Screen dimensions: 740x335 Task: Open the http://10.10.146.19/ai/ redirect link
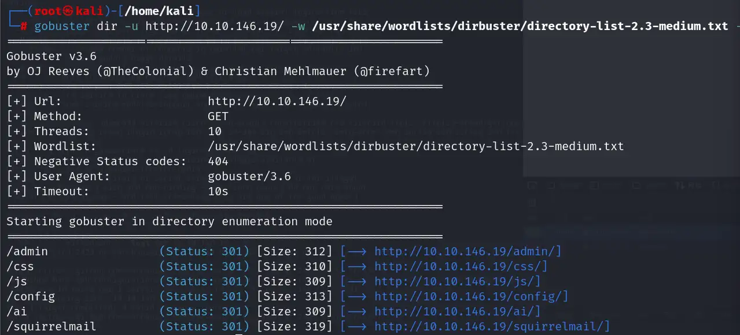click(454, 311)
